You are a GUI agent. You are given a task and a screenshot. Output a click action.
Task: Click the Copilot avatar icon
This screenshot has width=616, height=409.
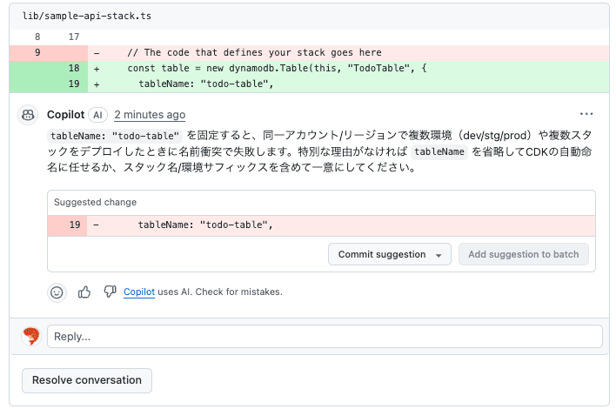29,115
